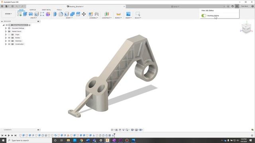Click the Pan hand navigation tool

coord(120,130)
